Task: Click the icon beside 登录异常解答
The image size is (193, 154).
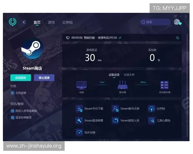Action: click(x=13, y=117)
